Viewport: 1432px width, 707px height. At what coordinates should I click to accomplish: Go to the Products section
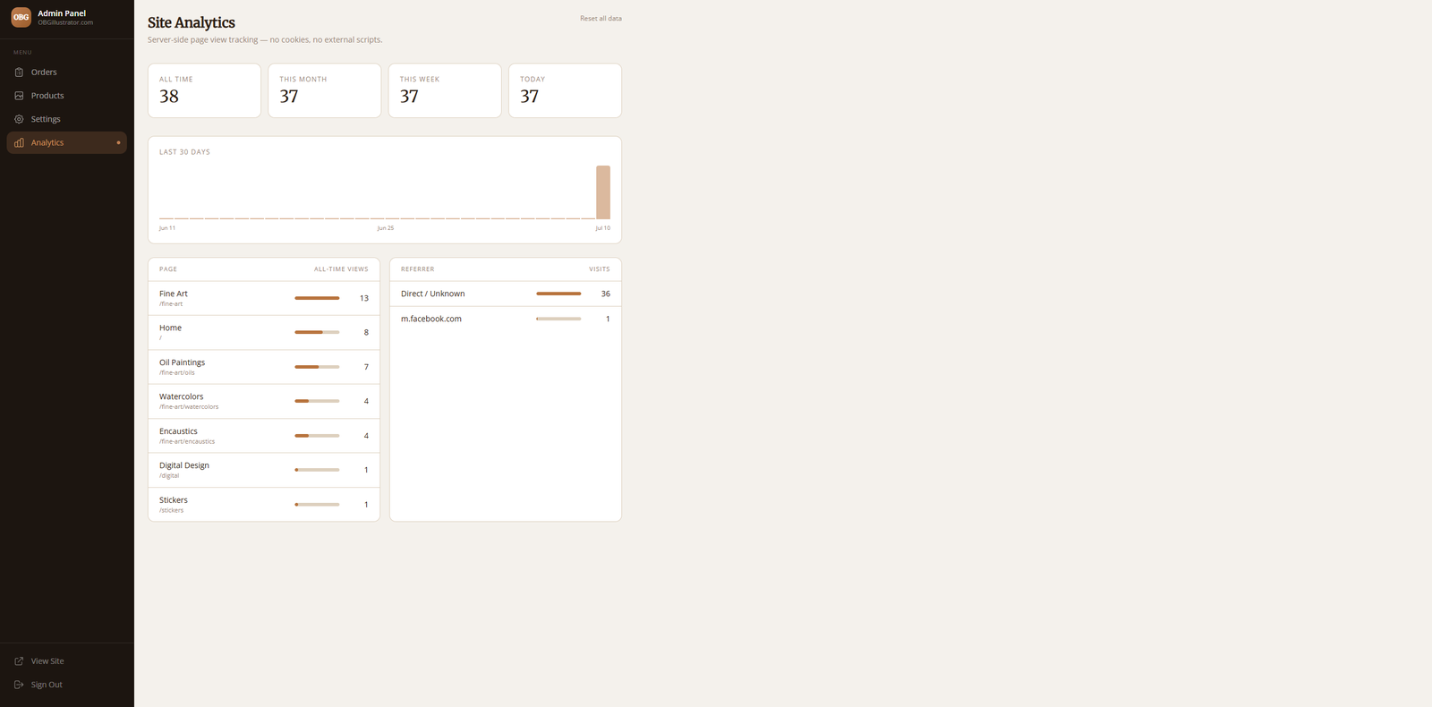[66, 96]
